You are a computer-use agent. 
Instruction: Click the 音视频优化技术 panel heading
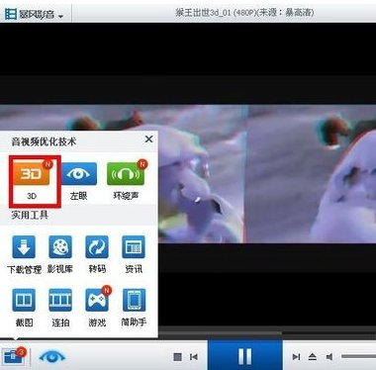pos(44,141)
